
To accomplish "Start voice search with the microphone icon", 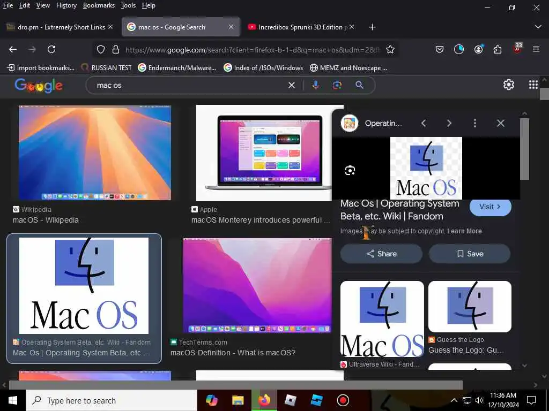I will click(x=315, y=85).
